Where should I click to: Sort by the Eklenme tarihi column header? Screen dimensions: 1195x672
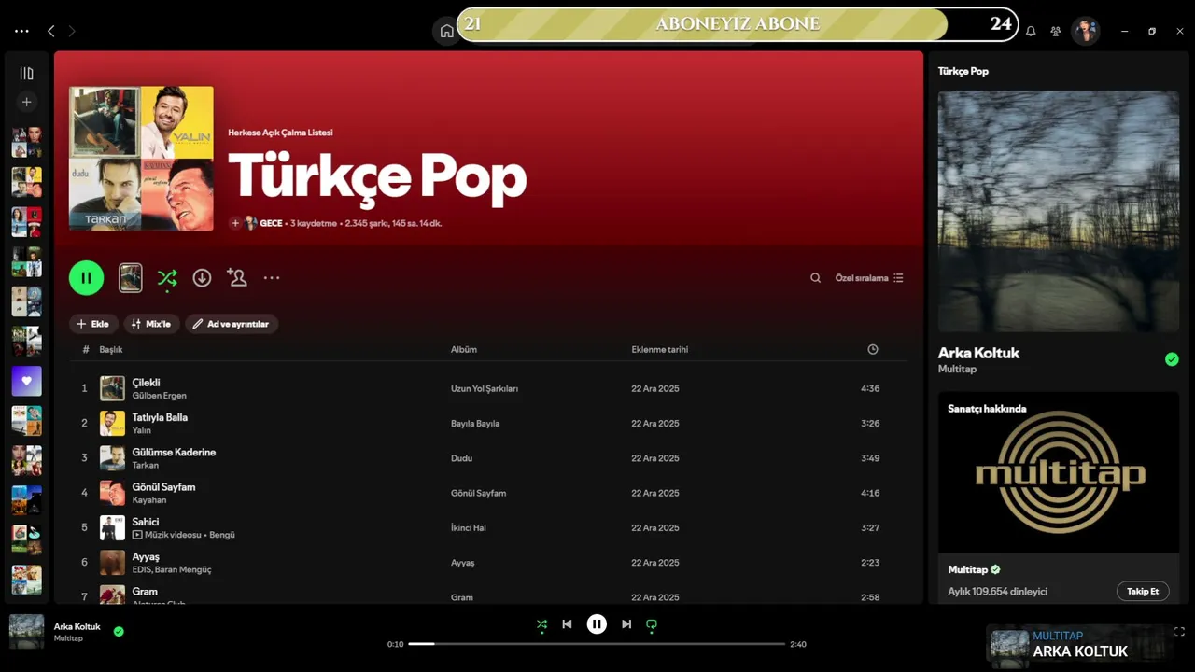pyautogui.click(x=660, y=349)
